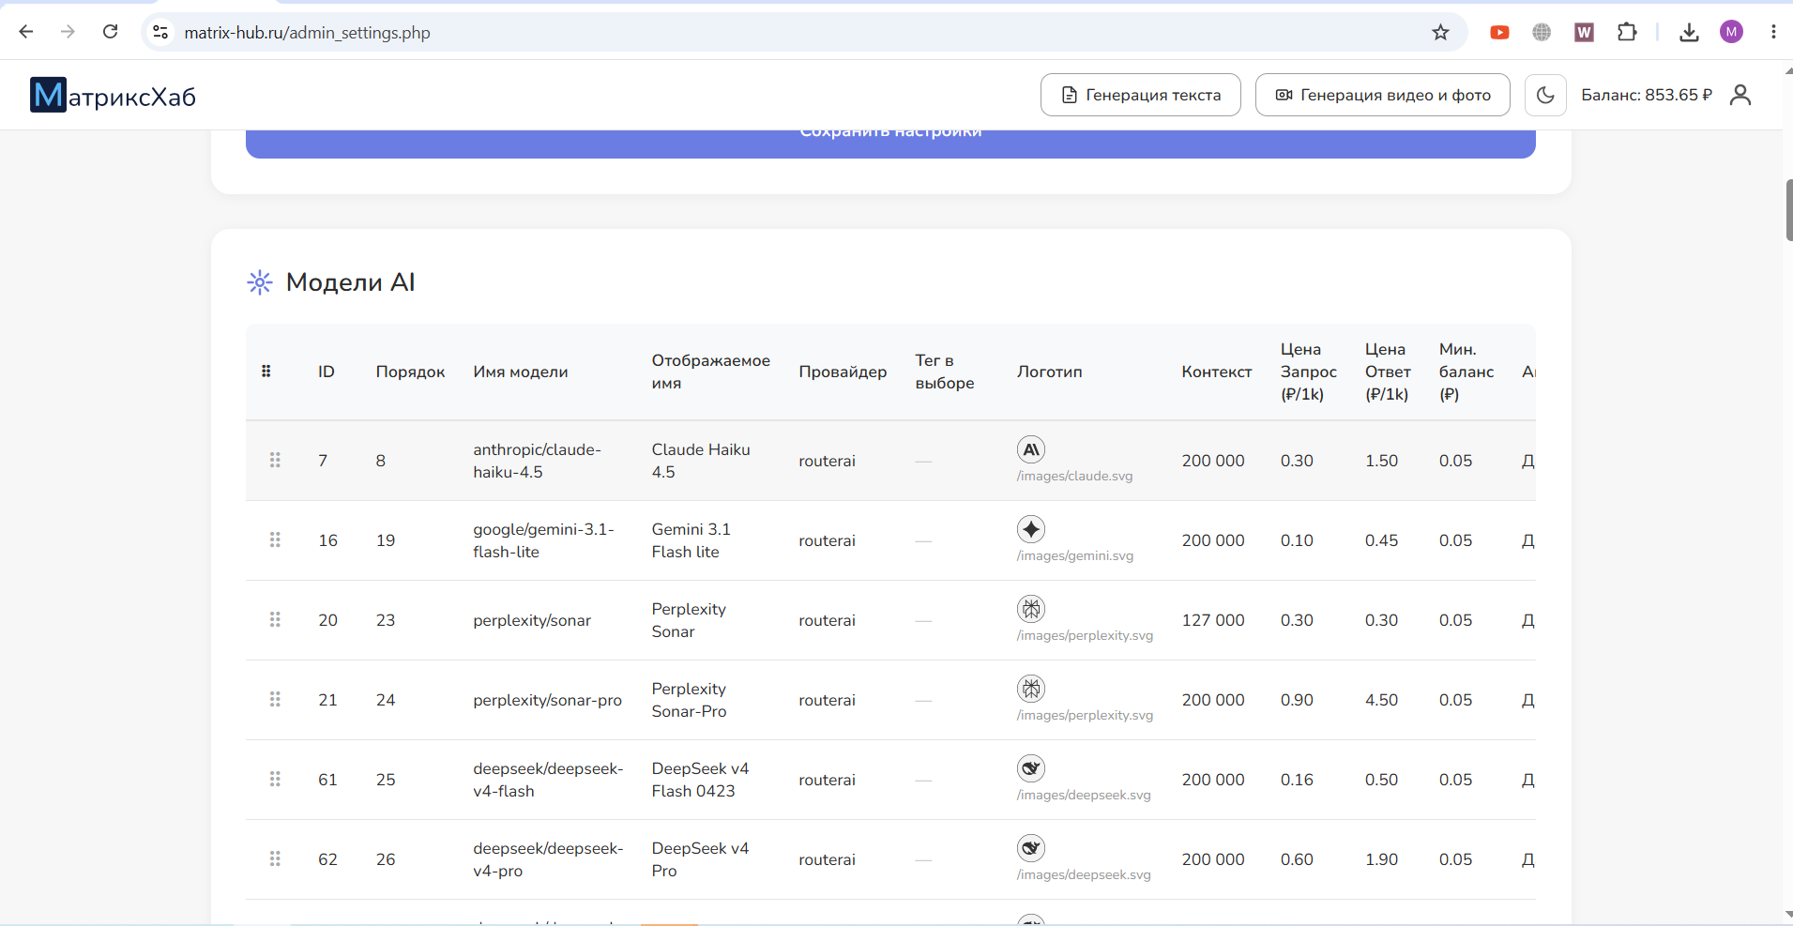Click the DeepSeek logo in the deepseek-v4-pro row
The height and width of the screenshot is (926, 1793).
[x=1031, y=848]
